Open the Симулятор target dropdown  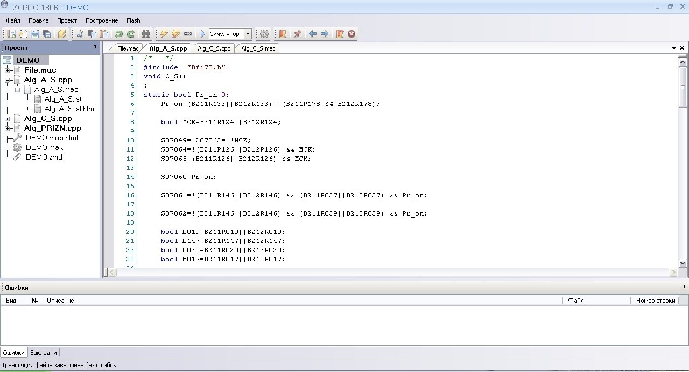click(248, 34)
